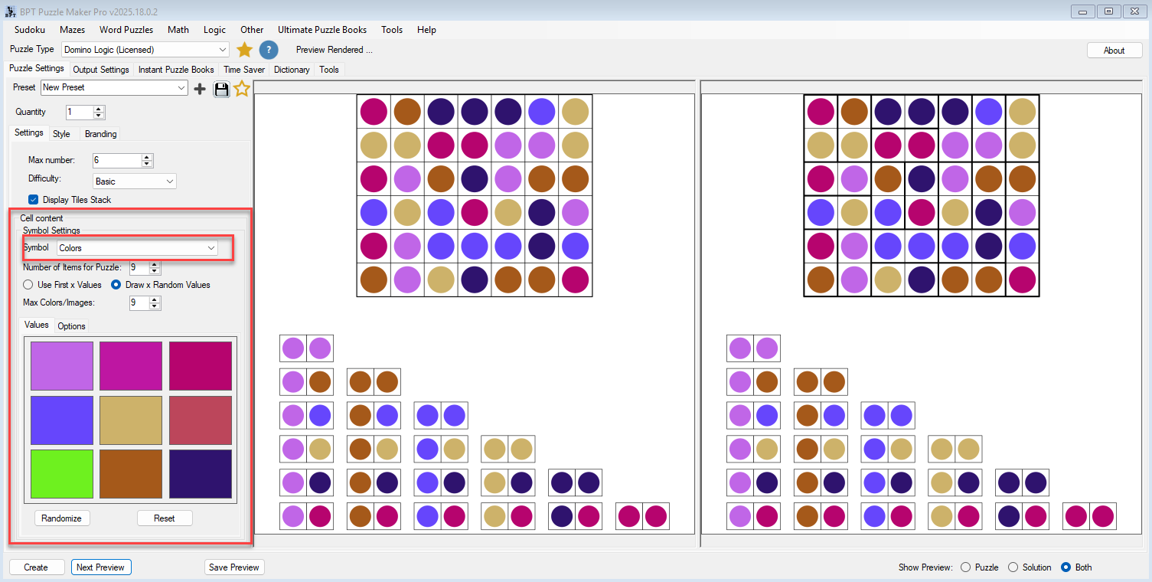Open the Sudoku menu
Viewport: 1152px width, 582px height.
(x=29, y=30)
